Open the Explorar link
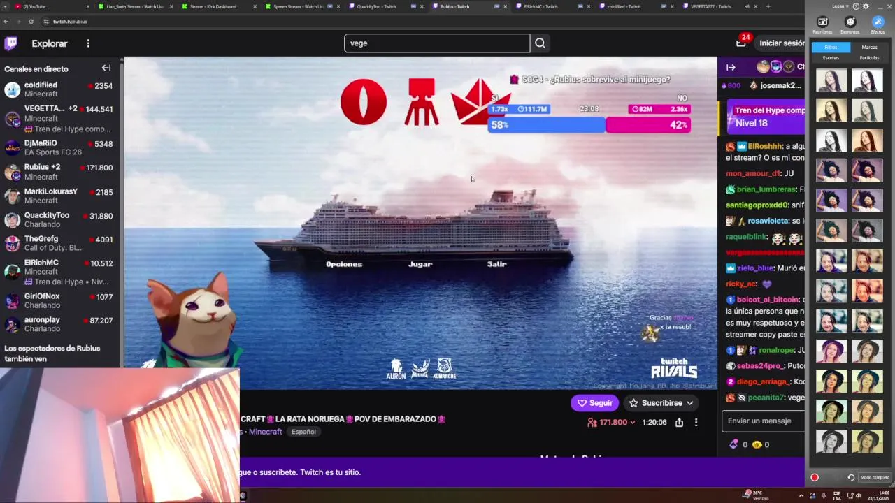The width and height of the screenshot is (895, 503). point(49,43)
